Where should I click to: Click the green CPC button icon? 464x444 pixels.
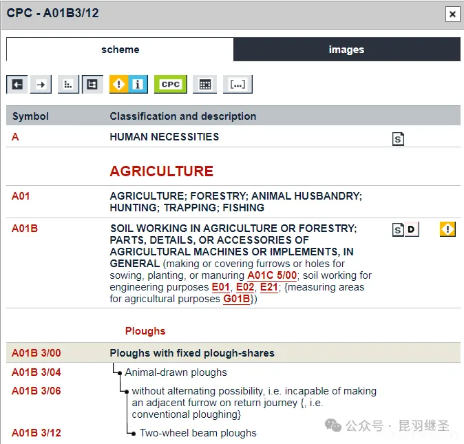(x=170, y=84)
